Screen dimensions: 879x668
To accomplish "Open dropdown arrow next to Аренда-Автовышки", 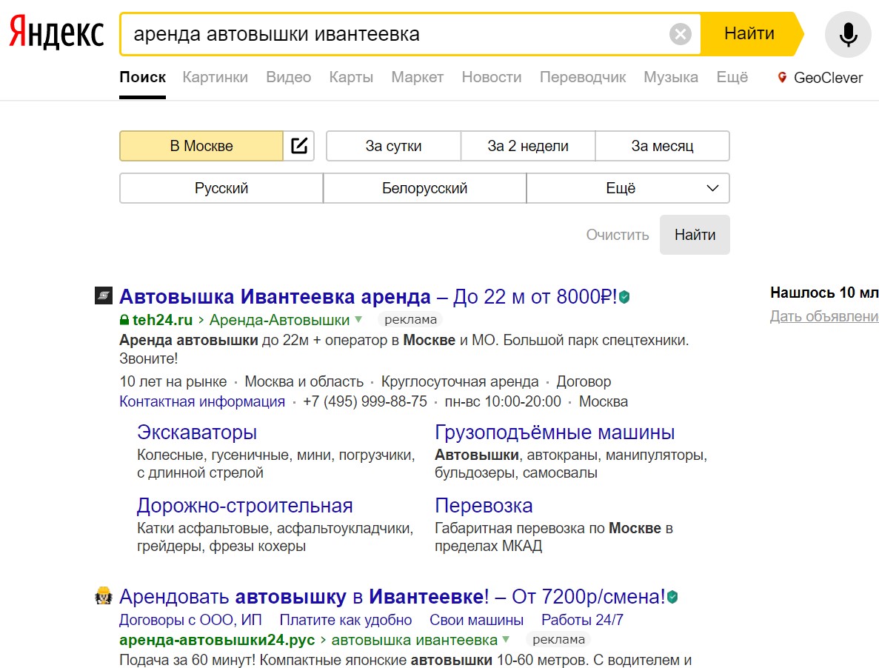I will [x=358, y=320].
